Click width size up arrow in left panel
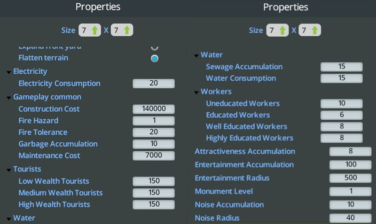Screen dimensions: 376x224 (x=95, y=30)
